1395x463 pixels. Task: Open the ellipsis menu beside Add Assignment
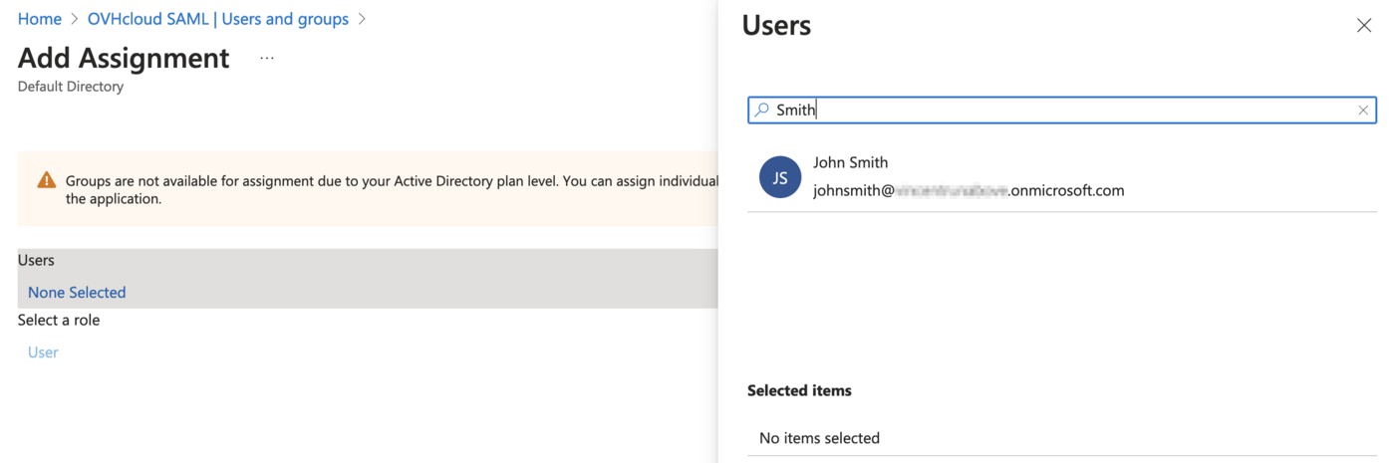tap(267, 58)
